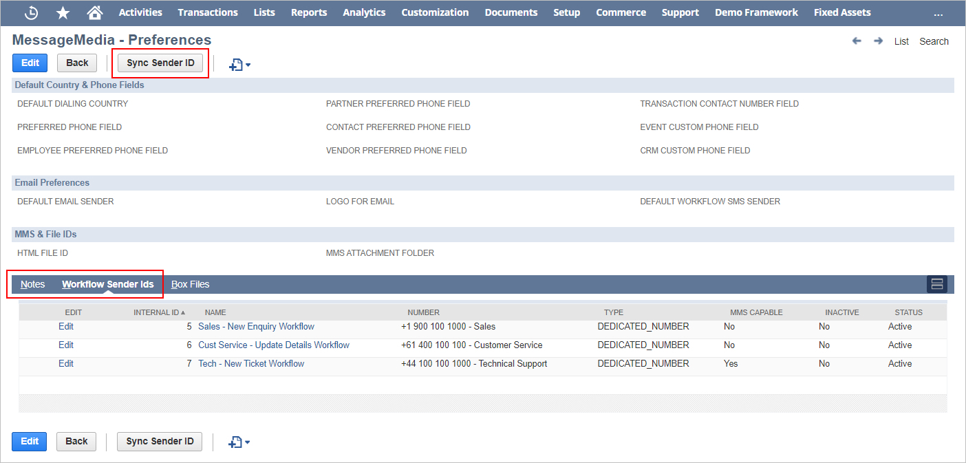Open the Documents menu
966x463 pixels.
(x=511, y=12)
